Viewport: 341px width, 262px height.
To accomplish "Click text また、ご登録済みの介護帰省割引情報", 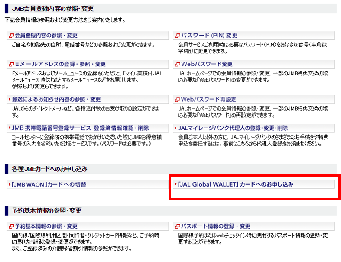I will click(x=72, y=249).
